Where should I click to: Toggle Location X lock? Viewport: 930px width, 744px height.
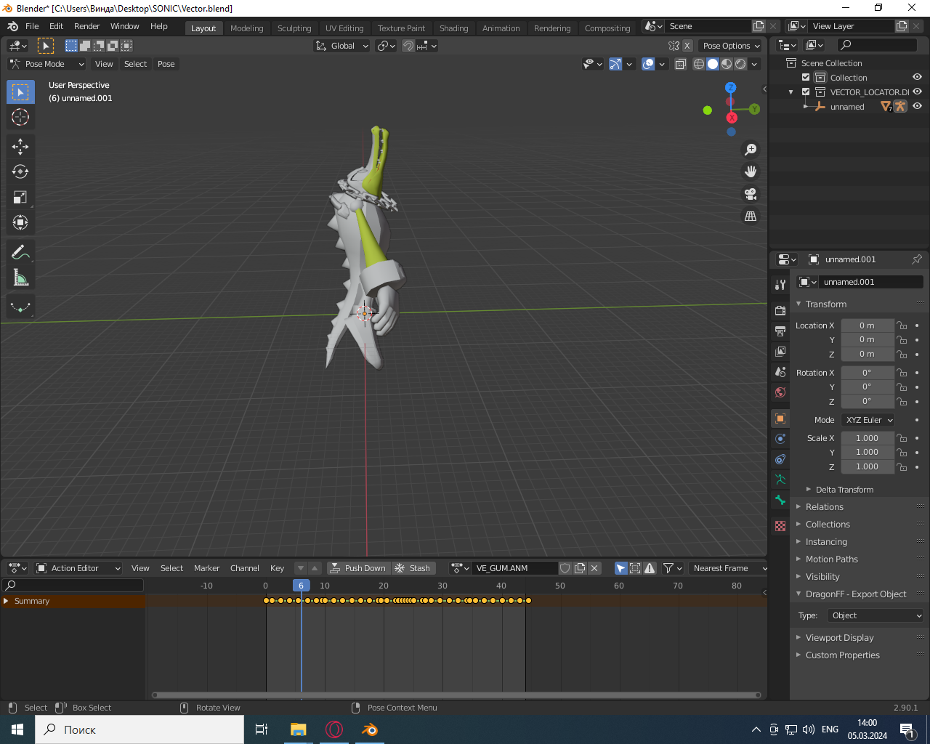tap(902, 325)
